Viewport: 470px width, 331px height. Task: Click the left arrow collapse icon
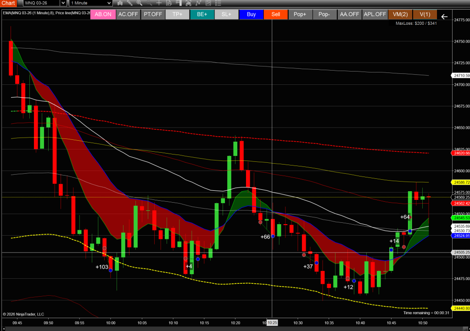tap(444, 17)
